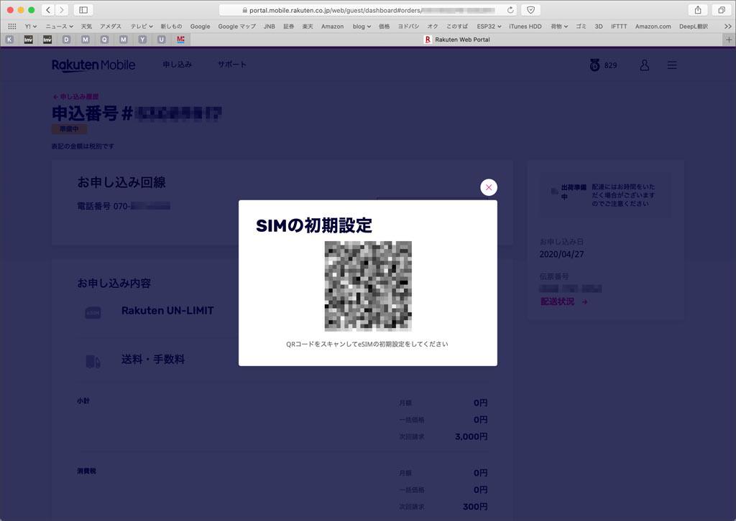
Task: Expand the 荷物 bookmarks folder
Action: pos(559,27)
